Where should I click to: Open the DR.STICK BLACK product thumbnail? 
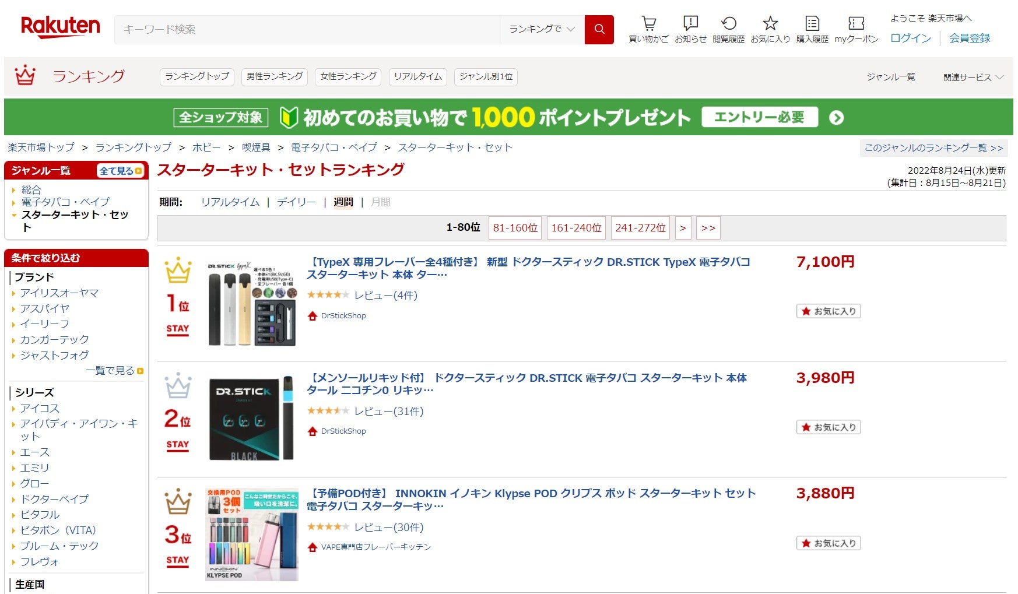coord(252,419)
